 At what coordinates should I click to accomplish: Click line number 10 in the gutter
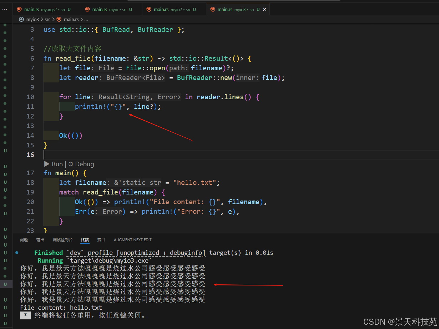pos(30,97)
